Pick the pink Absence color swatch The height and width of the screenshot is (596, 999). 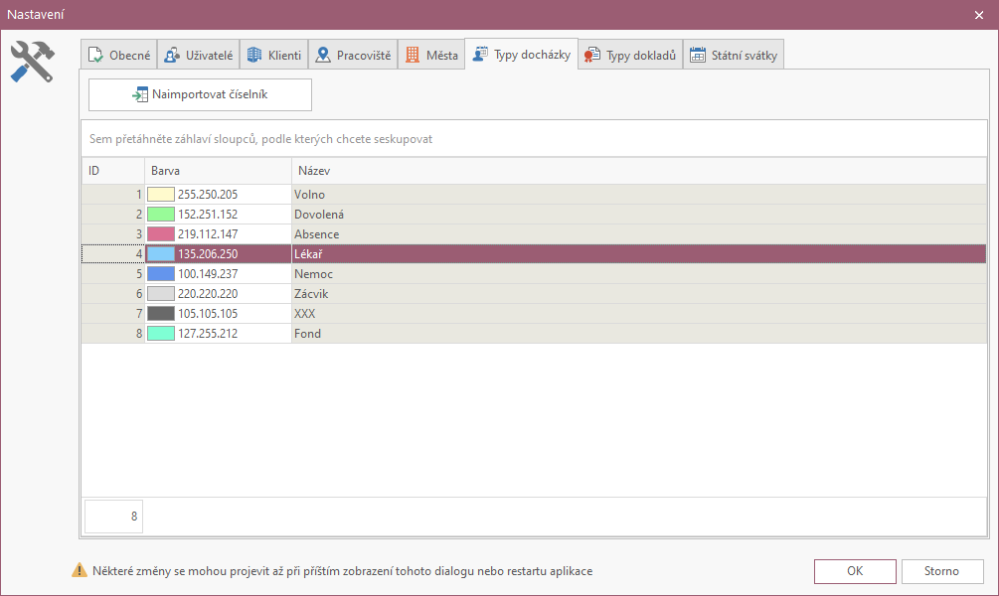coord(161,234)
